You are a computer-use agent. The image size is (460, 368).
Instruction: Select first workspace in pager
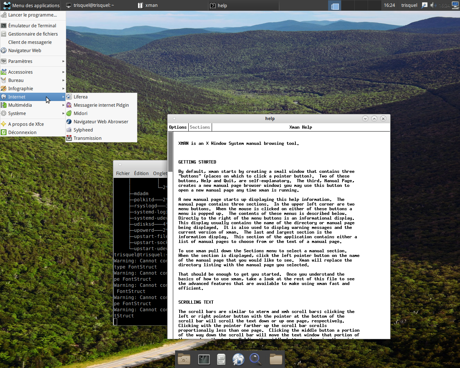[x=335, y=5]
